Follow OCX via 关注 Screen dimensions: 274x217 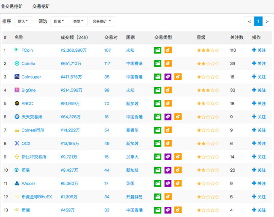coord(259,144)
